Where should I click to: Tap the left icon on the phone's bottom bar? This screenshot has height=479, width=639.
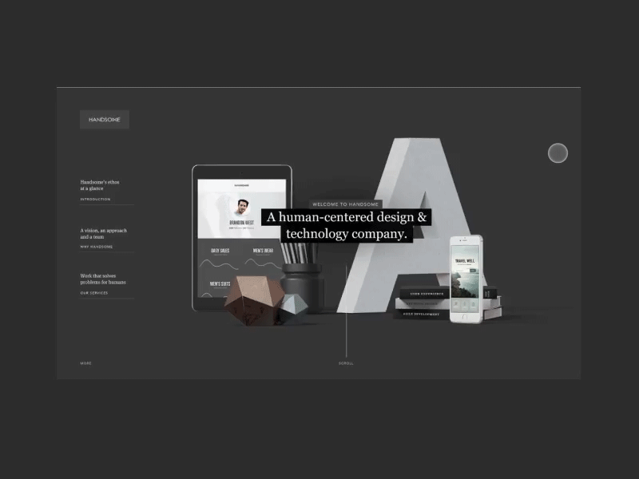point(456,303)
